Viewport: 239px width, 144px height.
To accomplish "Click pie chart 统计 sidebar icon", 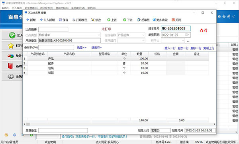I will [11, 56].
